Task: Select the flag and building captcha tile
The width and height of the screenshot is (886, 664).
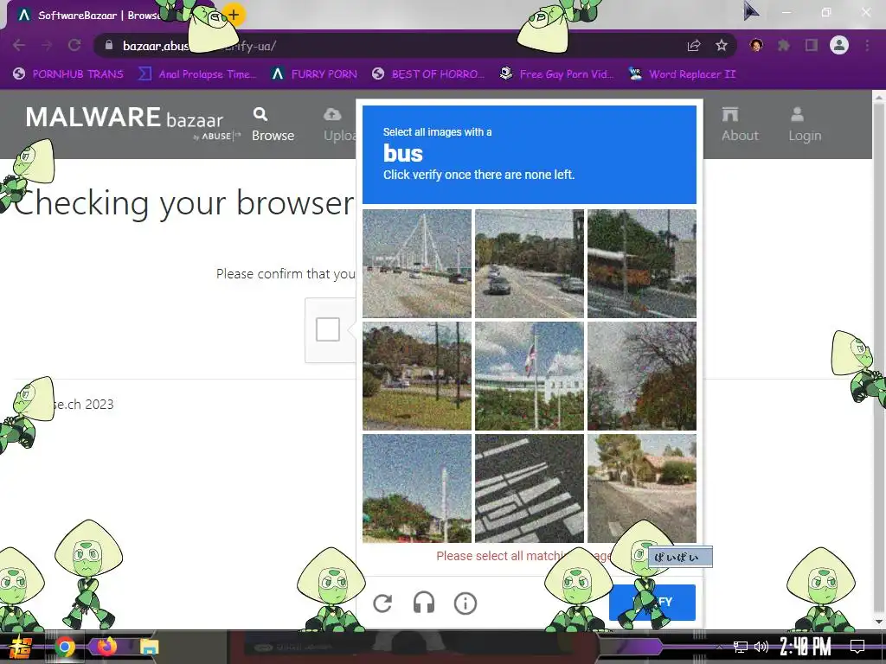Action: tap(530, 376)
